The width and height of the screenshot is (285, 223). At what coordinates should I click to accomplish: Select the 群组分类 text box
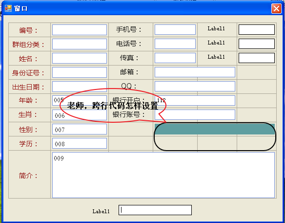coord(80,44)
